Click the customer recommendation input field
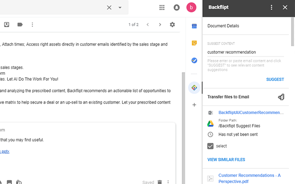Viewport: 295px width, 184px height. 245,52
